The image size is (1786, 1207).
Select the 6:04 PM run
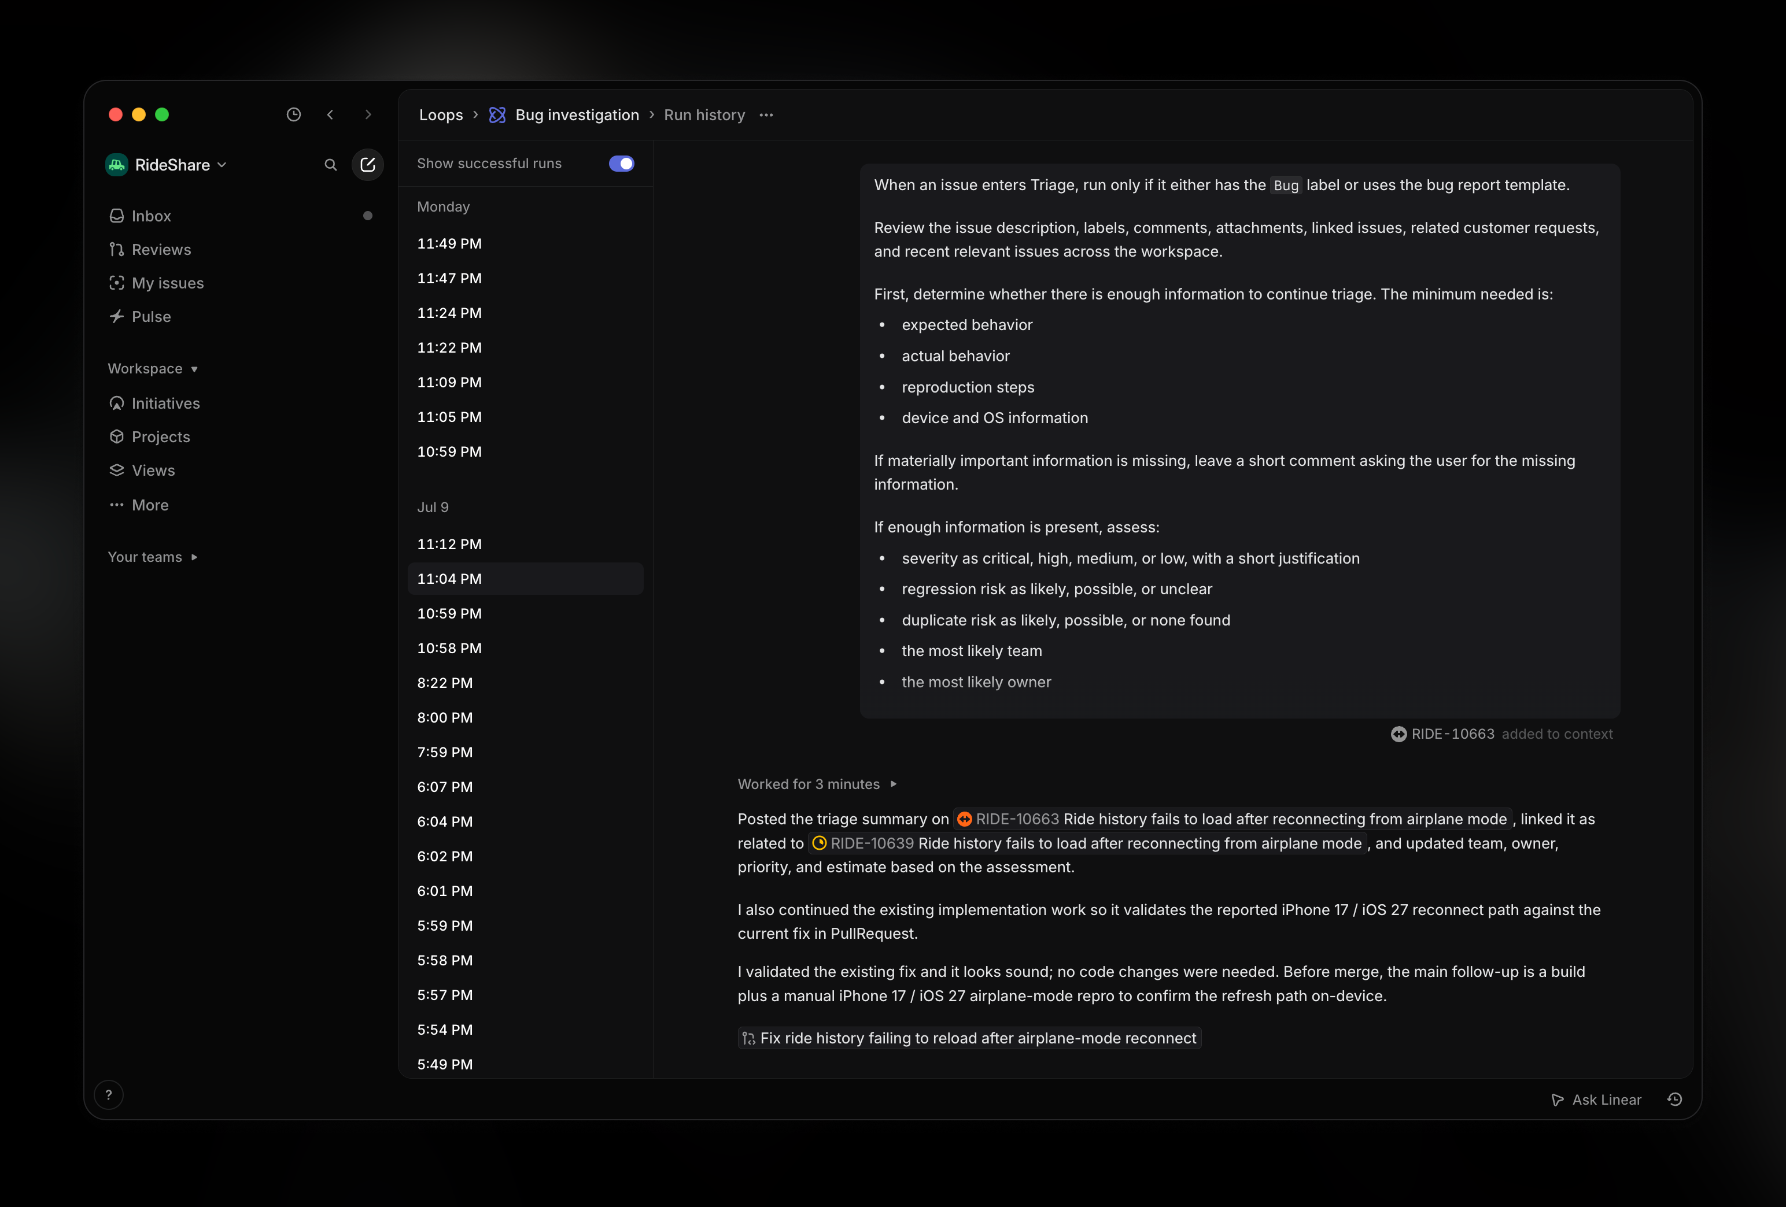pos(526,821)
